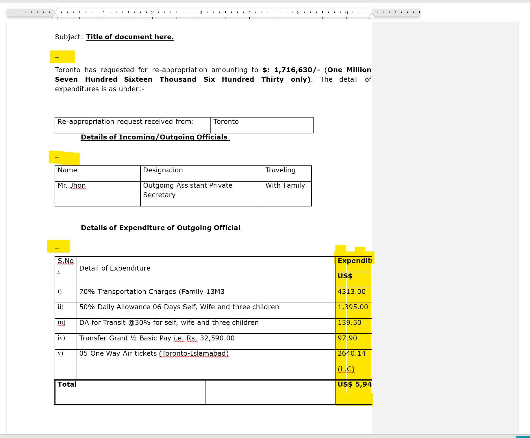This screenshot has width=530, height=438.
Task: Click the amount "1,395.00"
Action: pyautogui.click(x=353, y=307)
